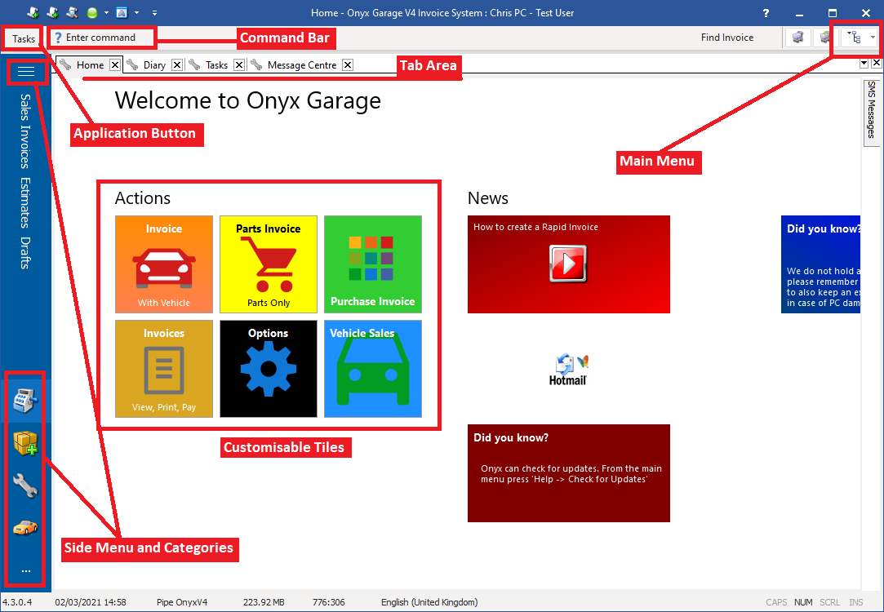Select Drafts in side menu
This screenshot has width=884, height=612.
24,252
